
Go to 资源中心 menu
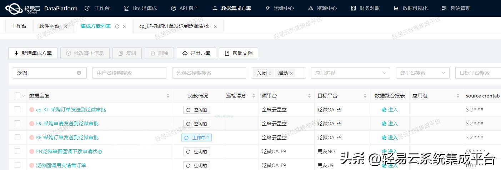click(x=322, y=8)
